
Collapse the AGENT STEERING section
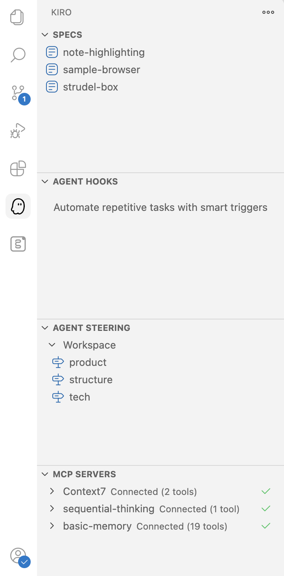point(45,328)
